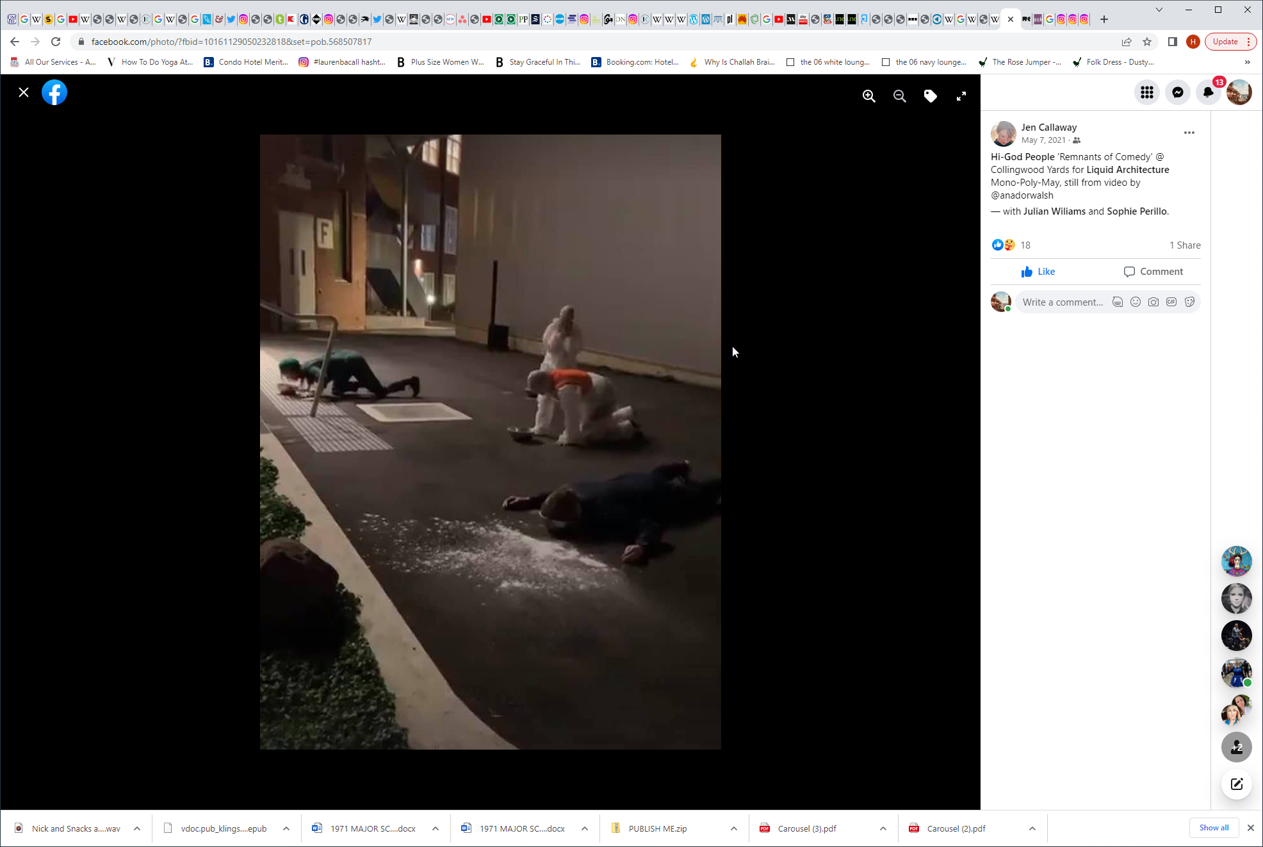
Task: Open the topmost contact chat bubble
Action: (1237, 561)
